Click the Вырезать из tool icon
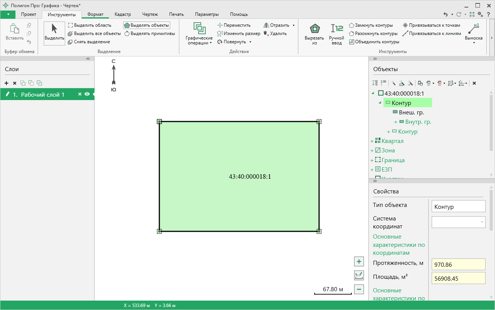This screenshot has height=310, width=495. pyautogui.click(x=315, y=33)
